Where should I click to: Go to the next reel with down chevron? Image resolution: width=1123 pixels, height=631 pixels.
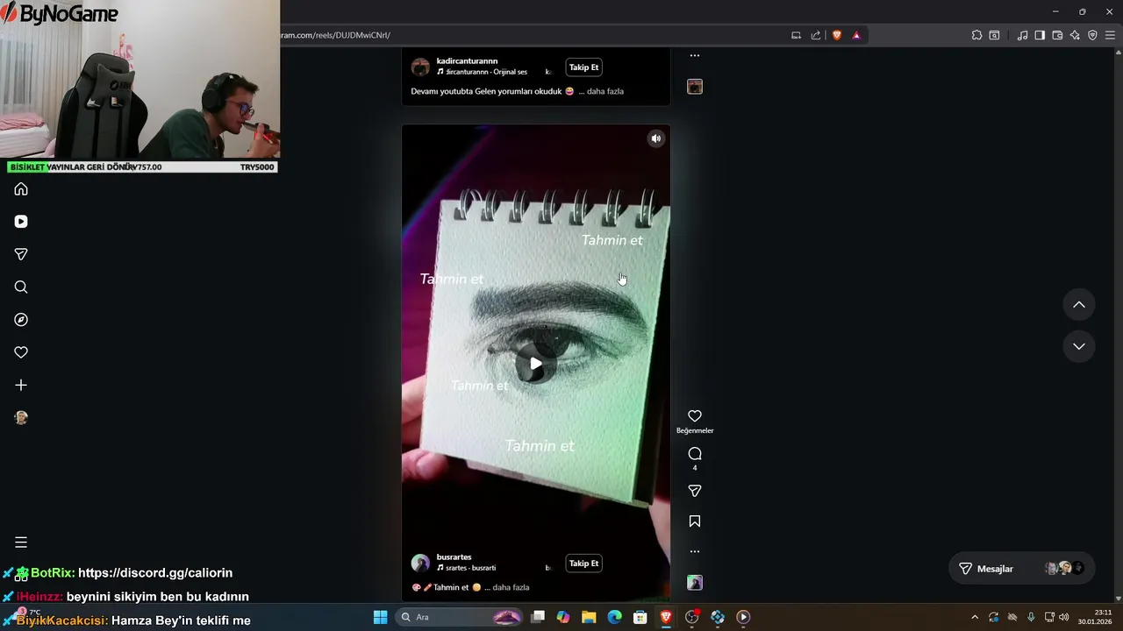point(1079,346)
